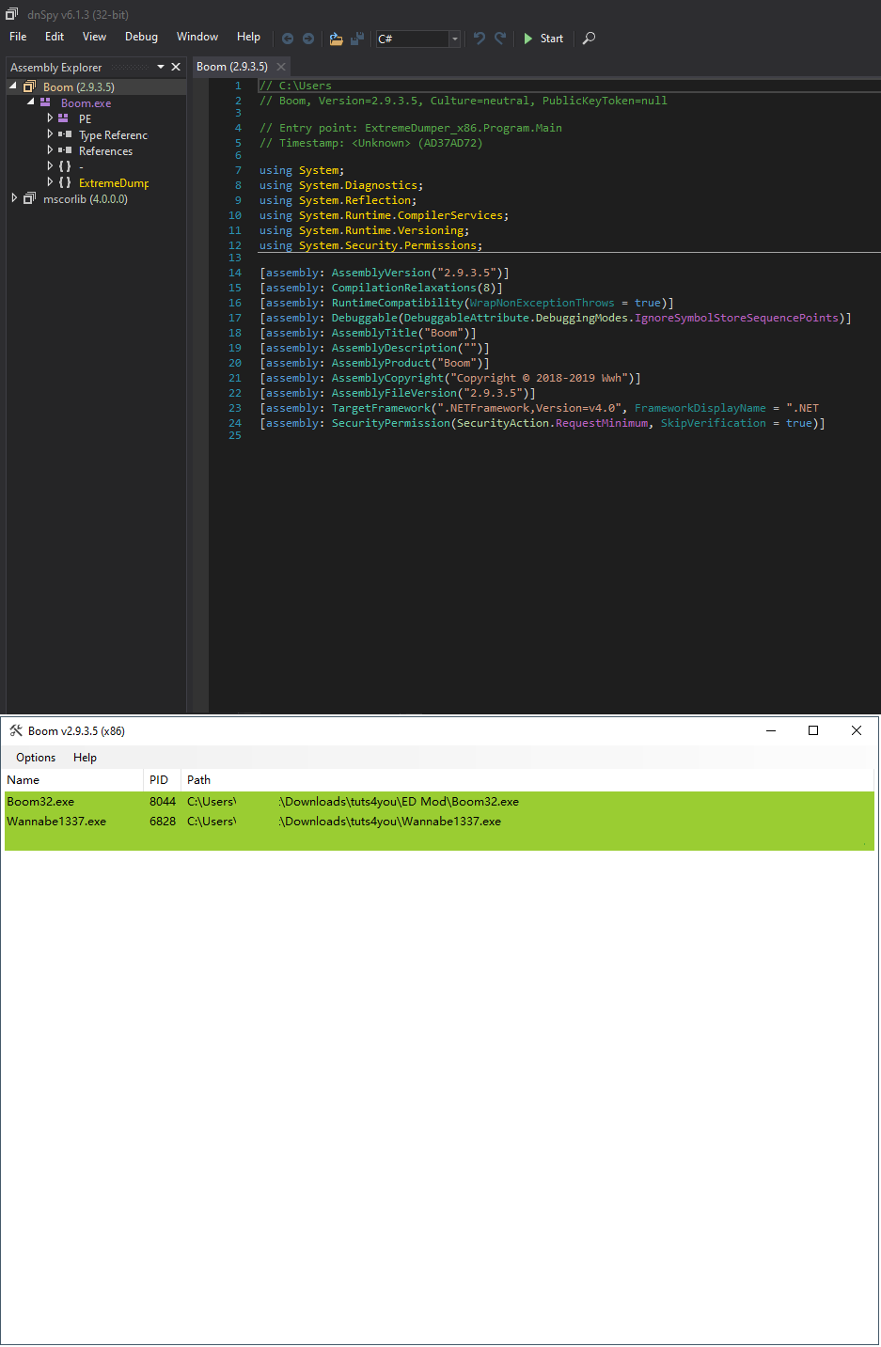This screenshot has height=1347, width=881.
Task: Click the Boom window tools icon in title bar
Action: [15, 730]
